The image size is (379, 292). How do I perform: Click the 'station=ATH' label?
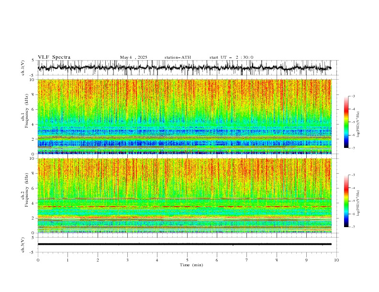[x=178, y=57]
